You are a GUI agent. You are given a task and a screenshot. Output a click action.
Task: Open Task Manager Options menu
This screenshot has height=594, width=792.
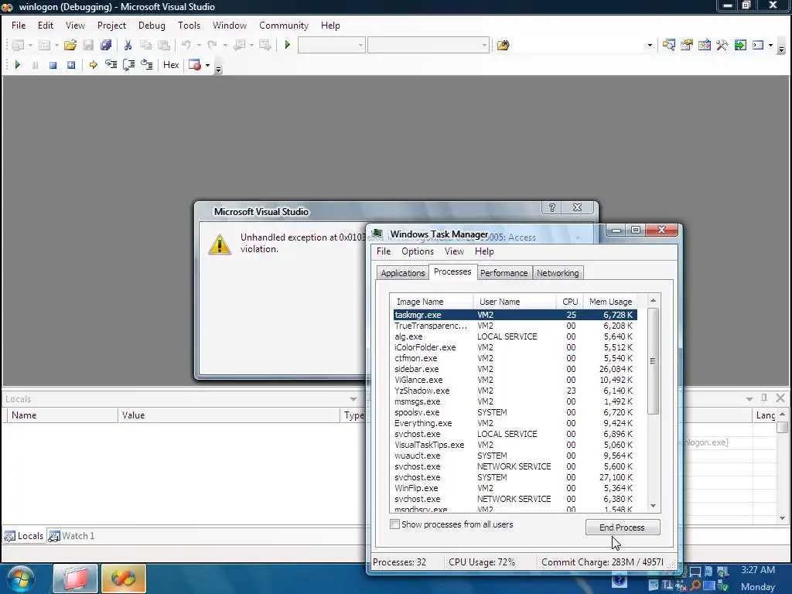click(x=417, y=251)
